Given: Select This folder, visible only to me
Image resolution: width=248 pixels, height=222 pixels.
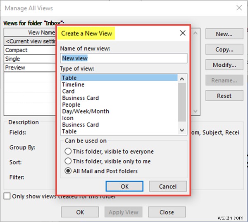Looking at the screenshot, I should 107,161.
